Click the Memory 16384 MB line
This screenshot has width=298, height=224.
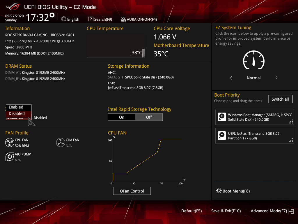(x=34, y=53)
